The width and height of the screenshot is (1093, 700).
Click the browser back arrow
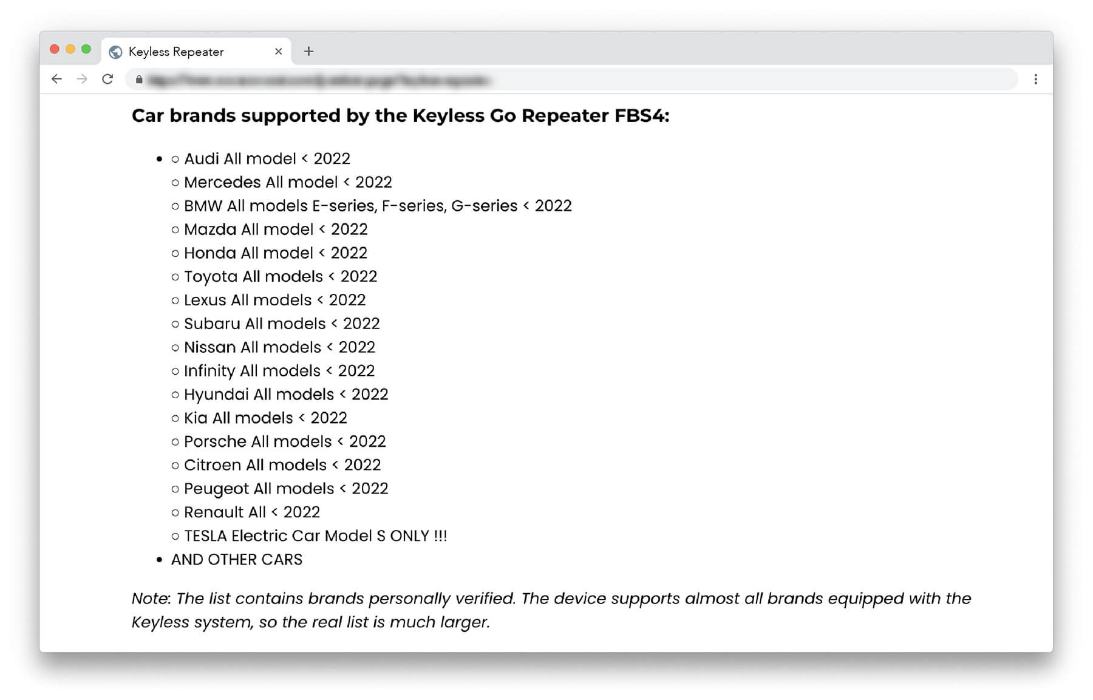tap(56, 79)
